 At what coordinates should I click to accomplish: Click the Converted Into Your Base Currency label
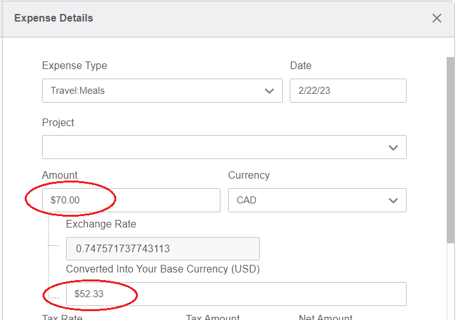163,269
